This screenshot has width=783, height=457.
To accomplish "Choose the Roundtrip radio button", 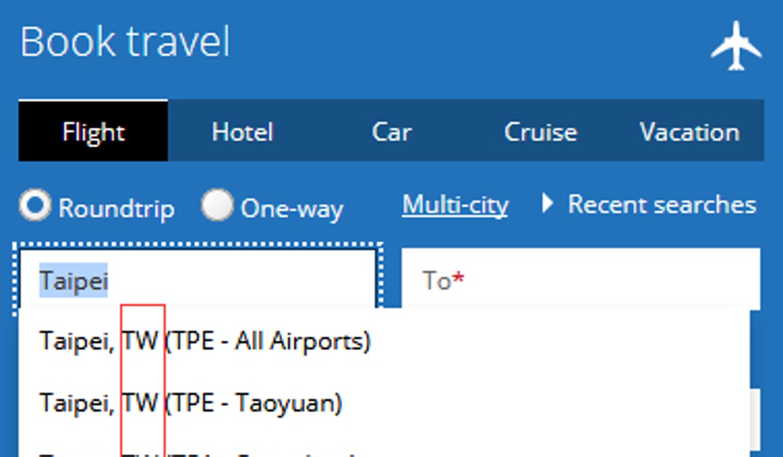I will point(35,205).
